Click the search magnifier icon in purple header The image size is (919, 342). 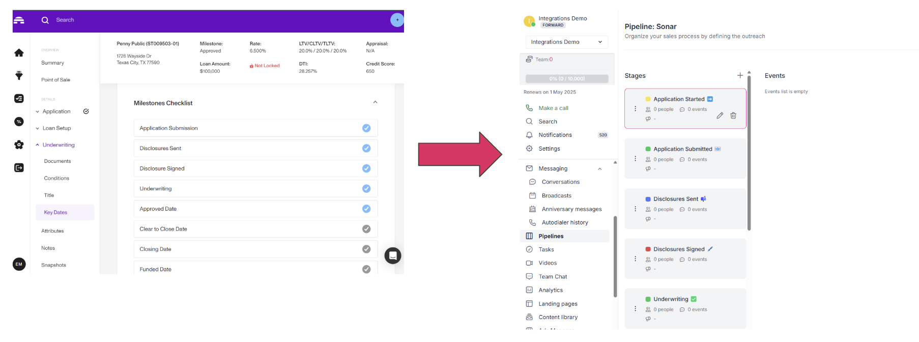pyautogui.click(x=45, y=20)
